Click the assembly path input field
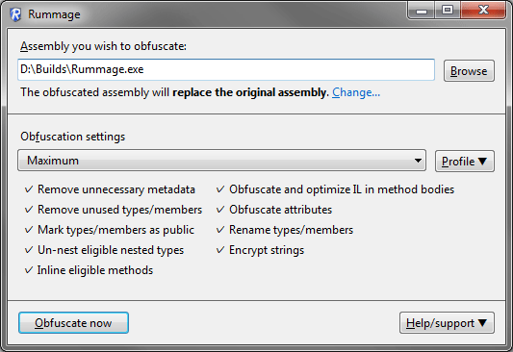 (226, 69)
